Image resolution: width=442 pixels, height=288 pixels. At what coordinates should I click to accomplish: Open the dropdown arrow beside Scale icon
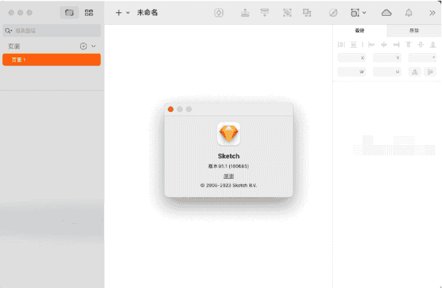click(364, 12)
